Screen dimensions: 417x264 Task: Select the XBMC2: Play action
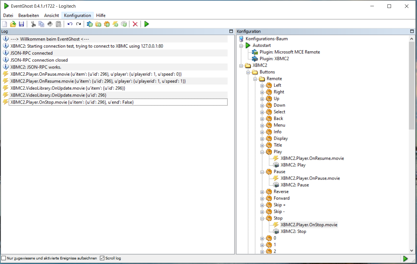(293, 165)
